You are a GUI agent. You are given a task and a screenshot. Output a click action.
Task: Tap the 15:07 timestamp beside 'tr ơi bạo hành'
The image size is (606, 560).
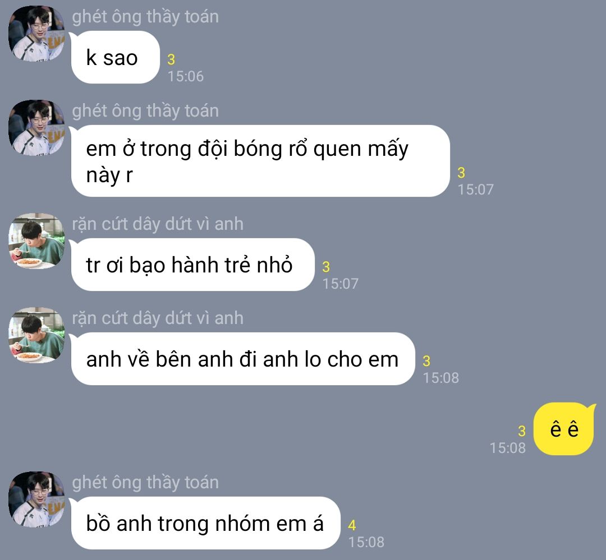pos(341,284)
